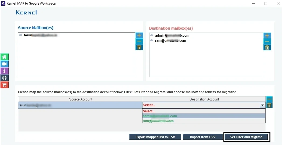The height and width of the screenshot is (146, 283).
Task: Open the Home icon in left sidebar
Action: [4, 57]
